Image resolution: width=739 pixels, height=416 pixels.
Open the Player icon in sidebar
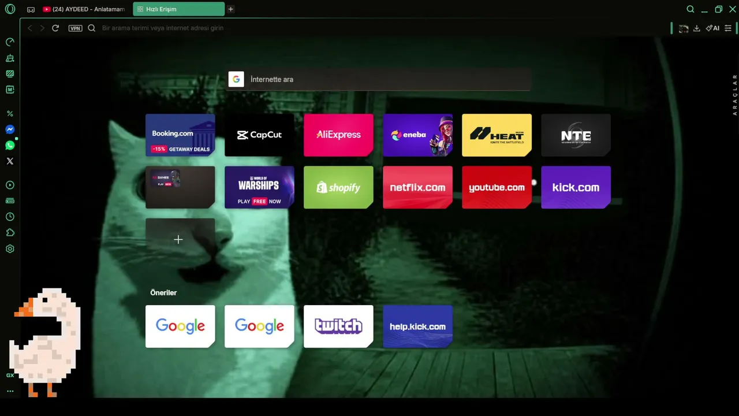click(10, 185)
